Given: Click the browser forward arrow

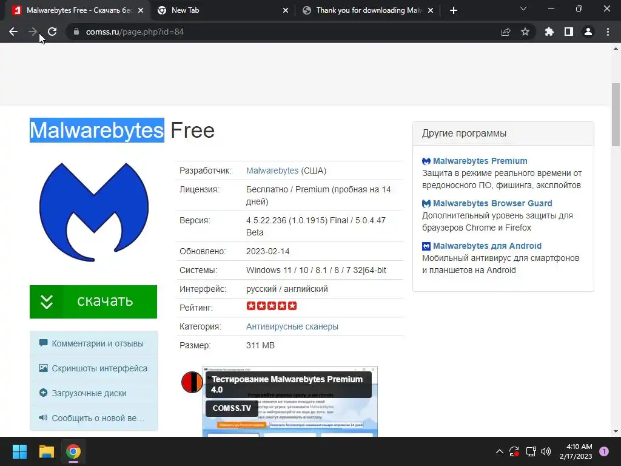Looking at the screenshot, I should pos(33,32).
